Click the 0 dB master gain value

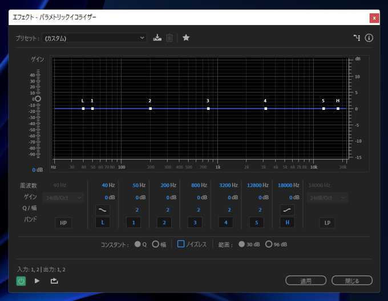point(37,170)
